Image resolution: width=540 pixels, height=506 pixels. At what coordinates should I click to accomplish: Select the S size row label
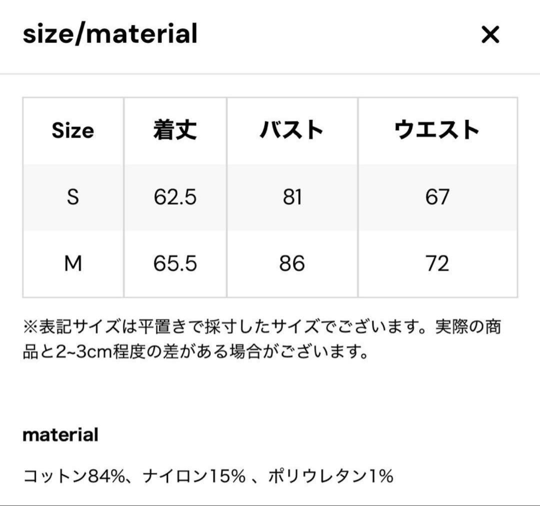(x=73, y=197)
